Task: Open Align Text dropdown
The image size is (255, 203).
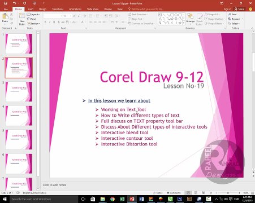Action: [136, 19]
